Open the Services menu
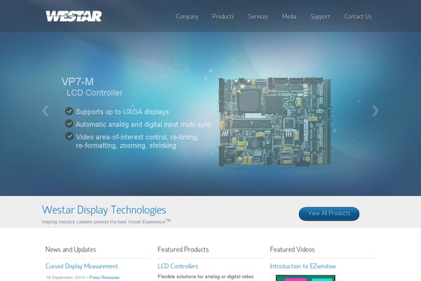The image size is (421, 281). [258, 17]
